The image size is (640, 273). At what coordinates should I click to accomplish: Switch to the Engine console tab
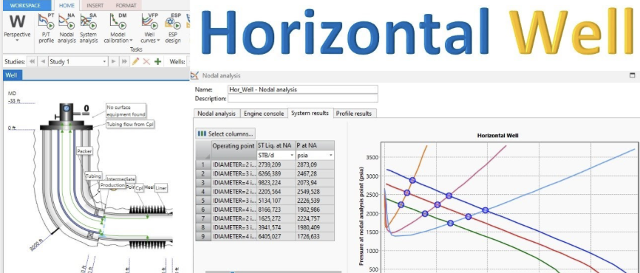click(264, 114)
